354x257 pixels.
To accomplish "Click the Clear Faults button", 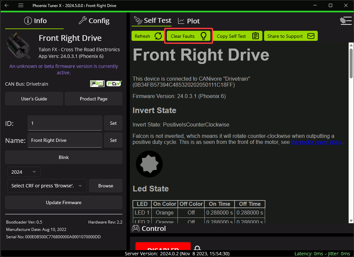I will coord(188,36).
